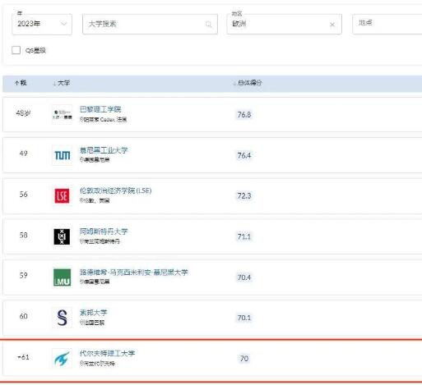This screenshot has height=385, width=422.
Task: Click the TUM logo icon
Action: pyautogui.click(x=63, y=155)
